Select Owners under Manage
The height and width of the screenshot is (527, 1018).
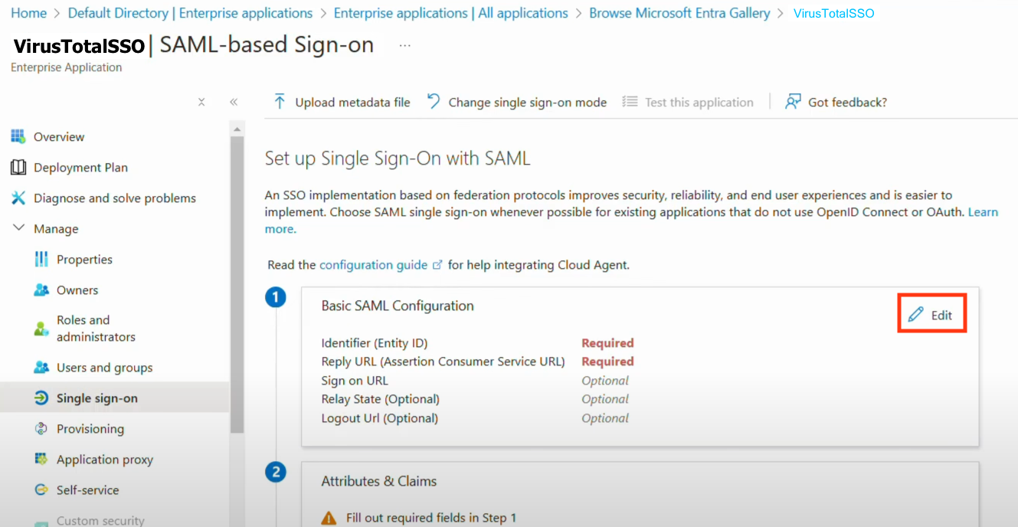tap(77, 290)
